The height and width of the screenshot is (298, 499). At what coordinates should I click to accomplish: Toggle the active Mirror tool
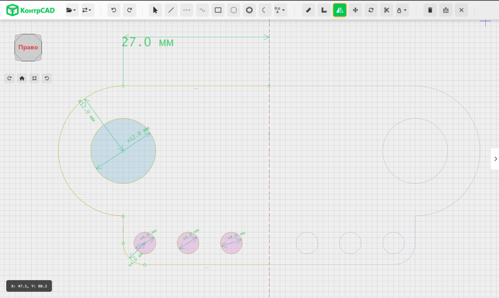tap(340, 10)
